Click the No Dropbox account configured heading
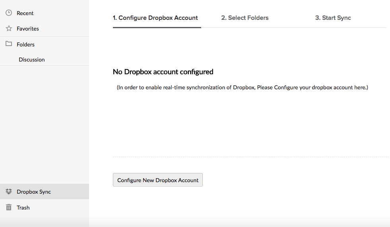The image size is (390, 227). coord(163,72)
